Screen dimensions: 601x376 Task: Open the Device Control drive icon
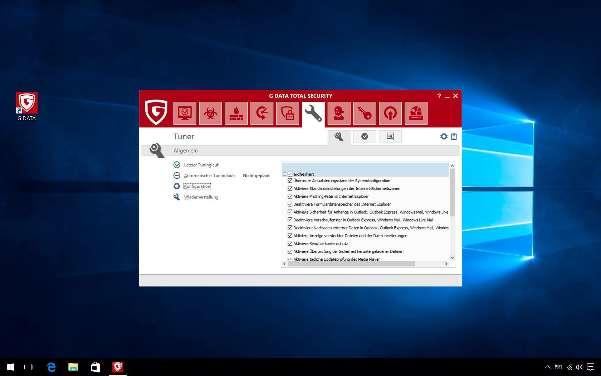(x=416, y=113)
